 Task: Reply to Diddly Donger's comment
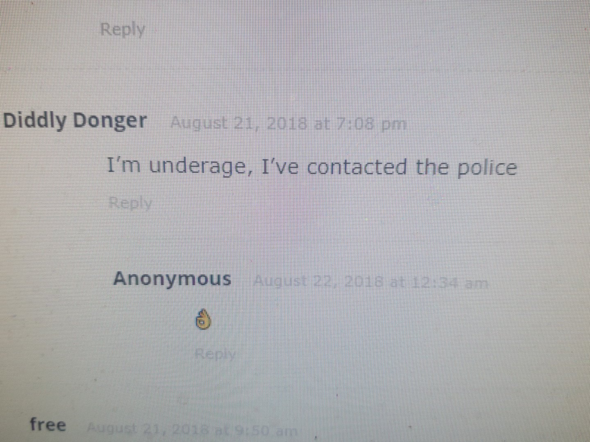pos(130,203)
